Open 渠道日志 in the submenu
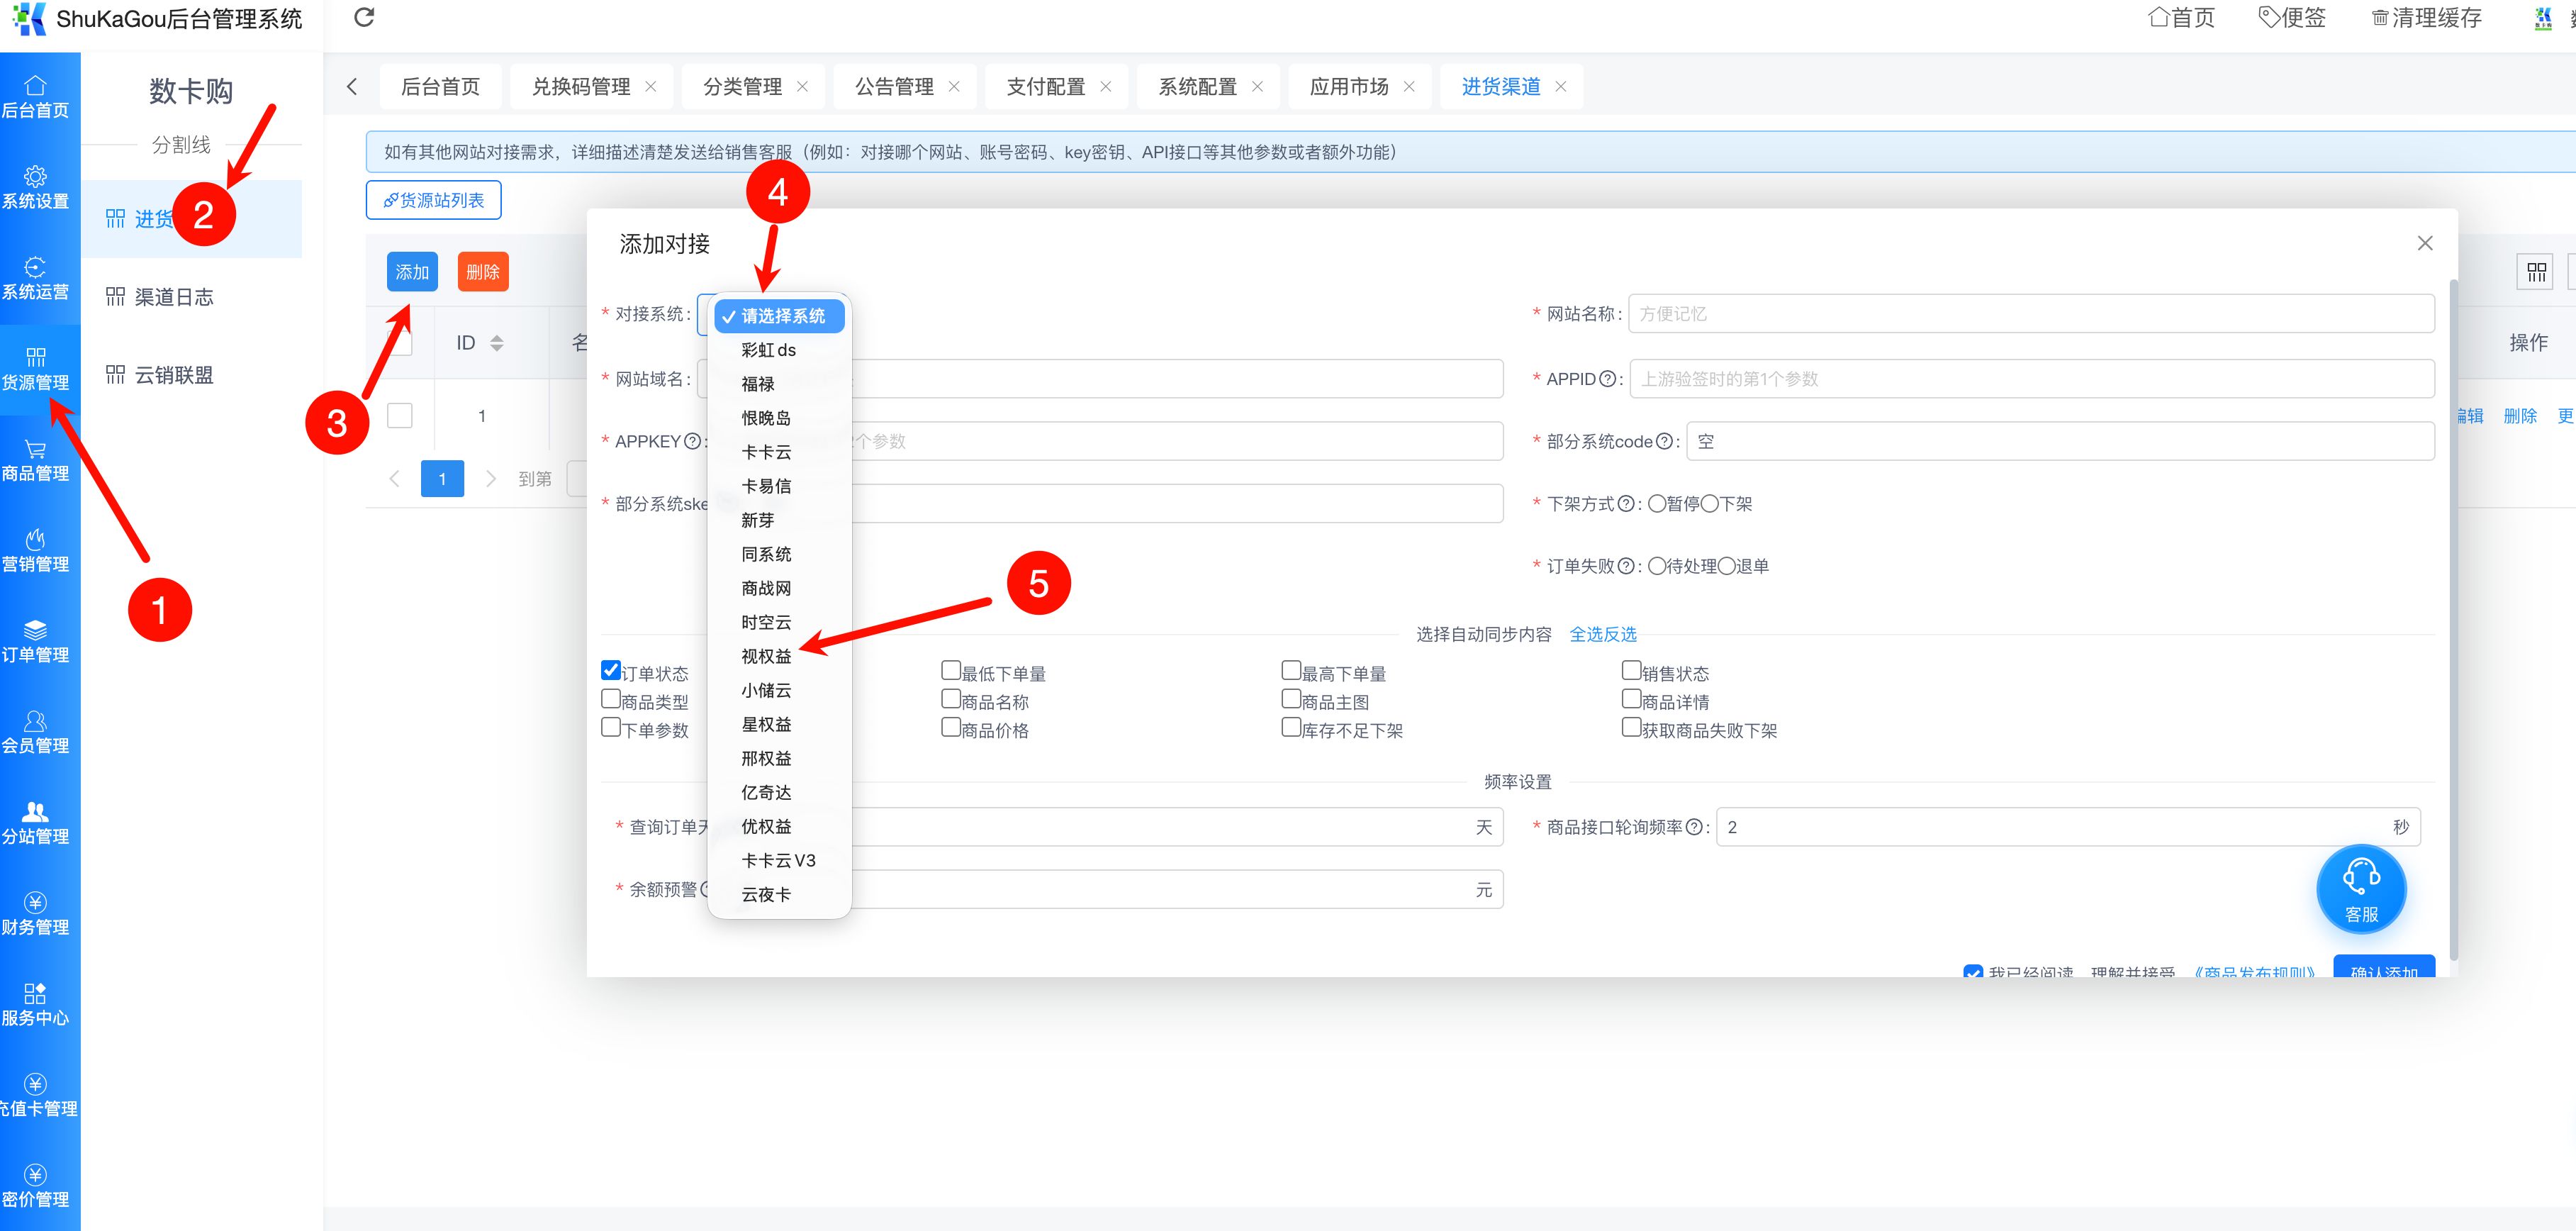 pos(174,297)
